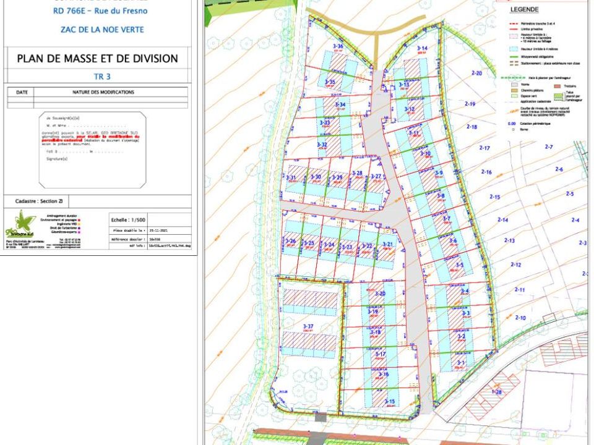Screen dimensions: 594x445
Task: Click the 'Echelle : 1/500' text
Action: [128, 220]
